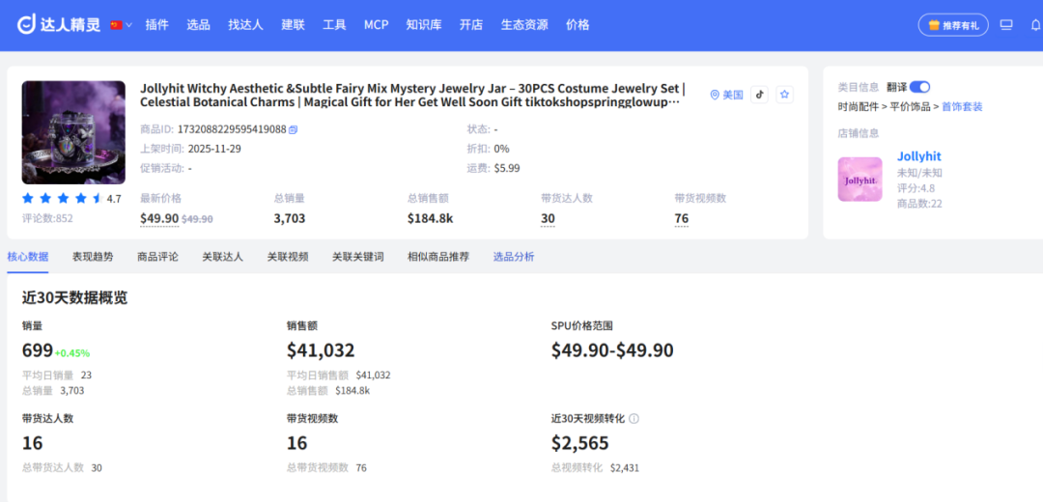Click the 近30天数据概览 heading
Viewport: 1043px width, 502px height.
pyautogui.click(x=74, y=298)
